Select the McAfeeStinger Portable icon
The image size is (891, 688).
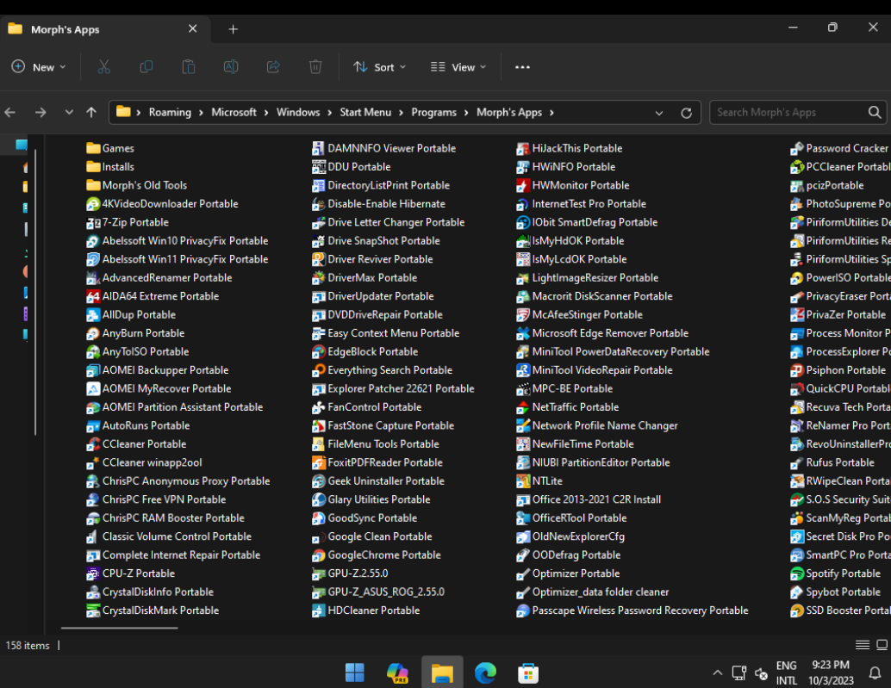[x=523, y=315]
